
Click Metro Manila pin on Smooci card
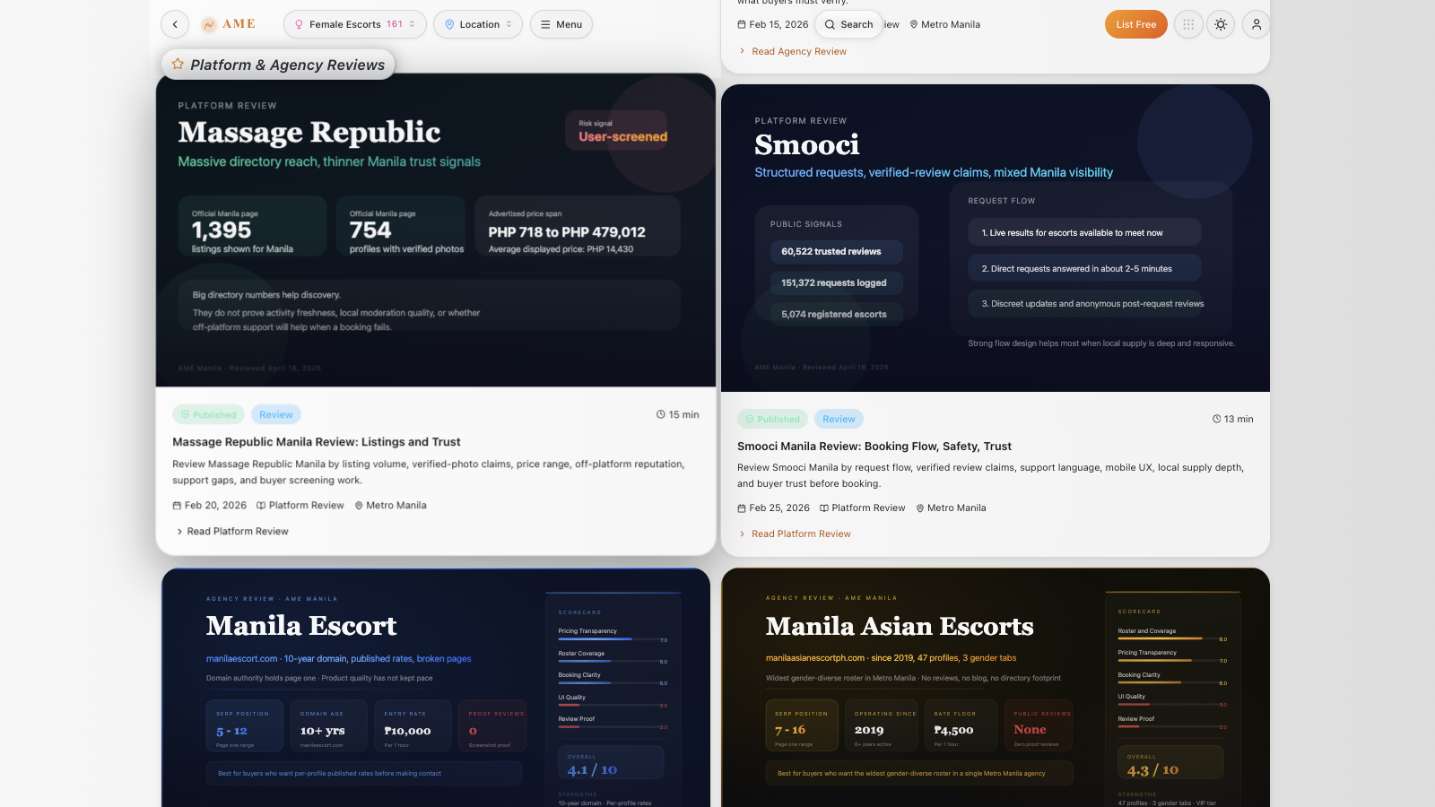pos(920,508)
